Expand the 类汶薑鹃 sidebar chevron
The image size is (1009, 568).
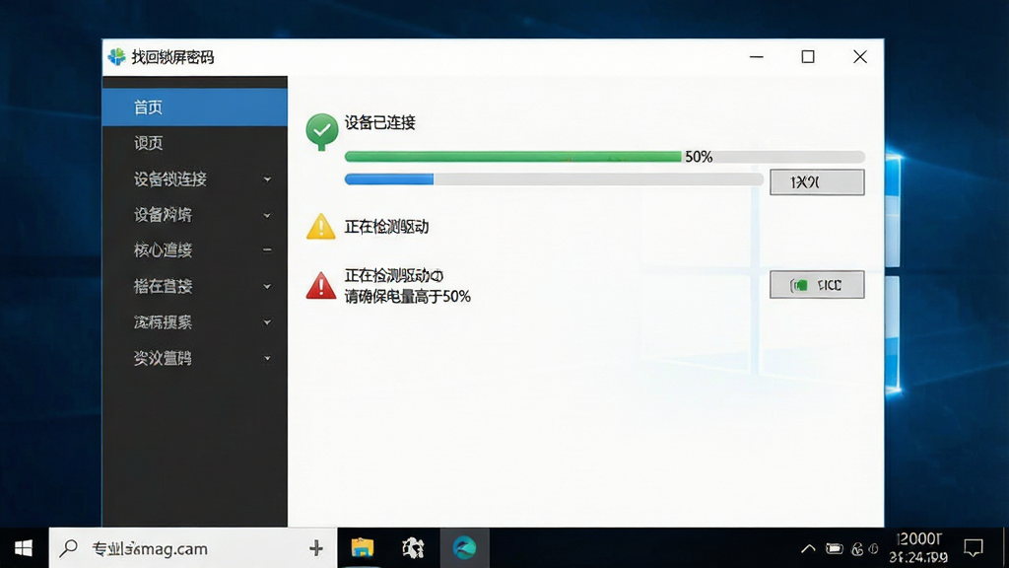(x=267, y=359)
